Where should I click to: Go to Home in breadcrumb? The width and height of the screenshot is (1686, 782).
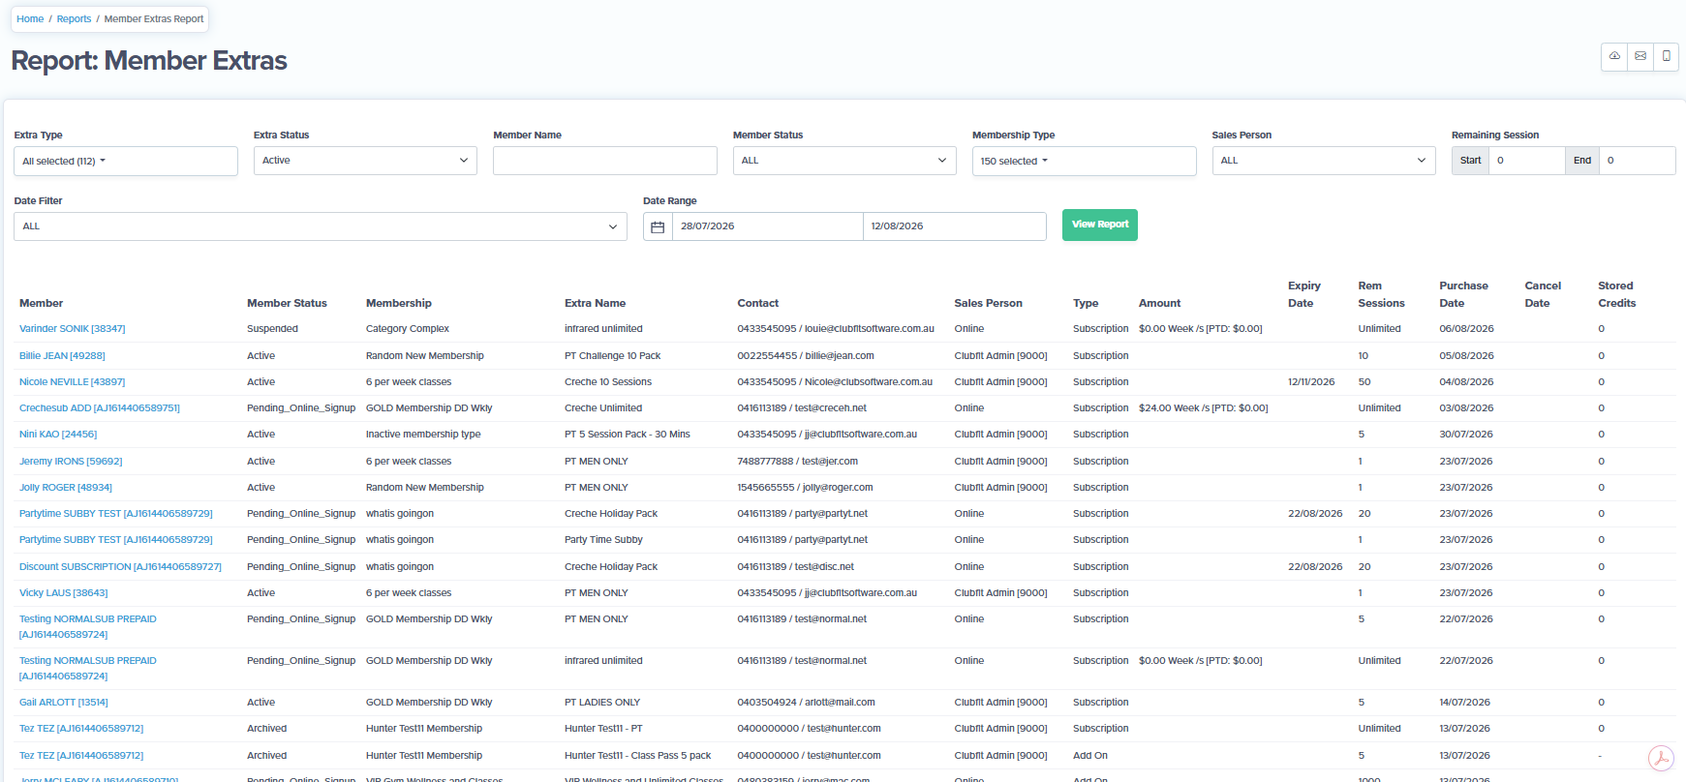point(30,19)
